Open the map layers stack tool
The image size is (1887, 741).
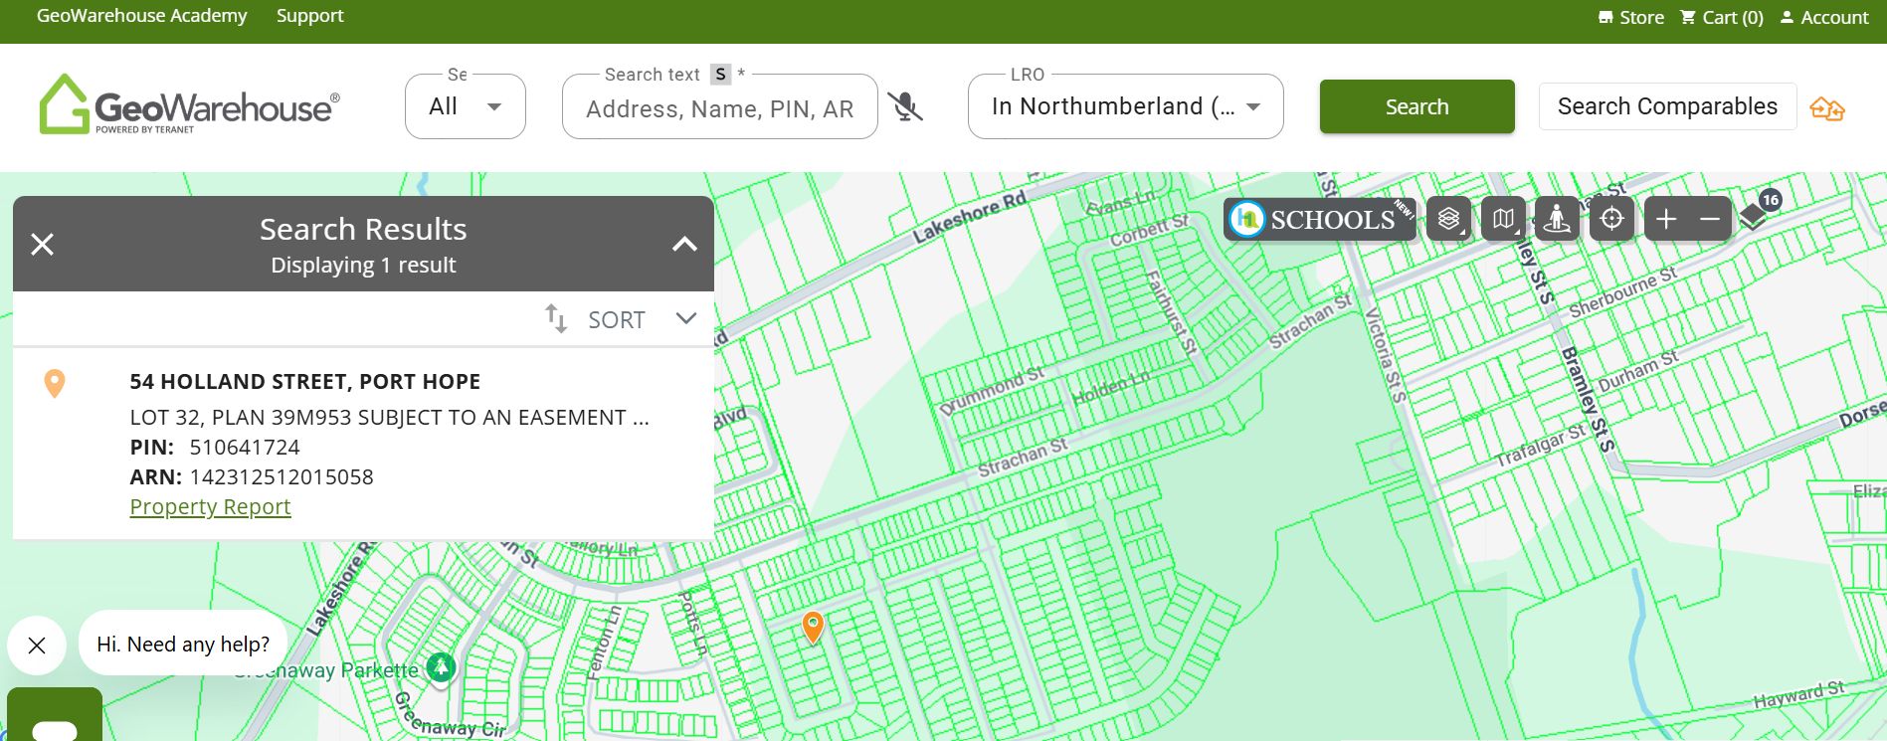[1448, 219]
